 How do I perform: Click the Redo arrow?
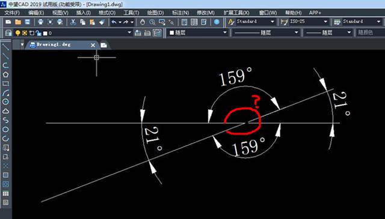coord(126,22)
